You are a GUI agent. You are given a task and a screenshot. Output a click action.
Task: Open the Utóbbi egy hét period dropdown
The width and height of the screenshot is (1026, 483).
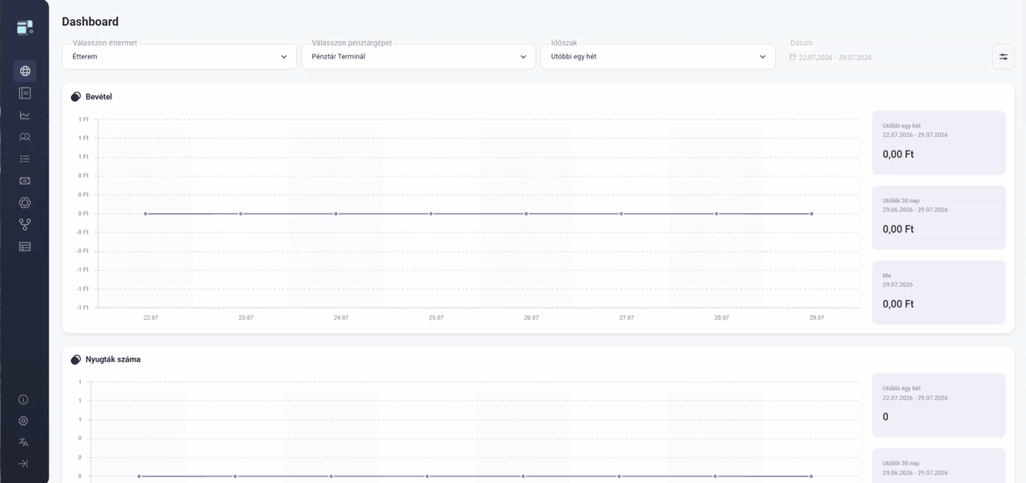coord(658,57)
